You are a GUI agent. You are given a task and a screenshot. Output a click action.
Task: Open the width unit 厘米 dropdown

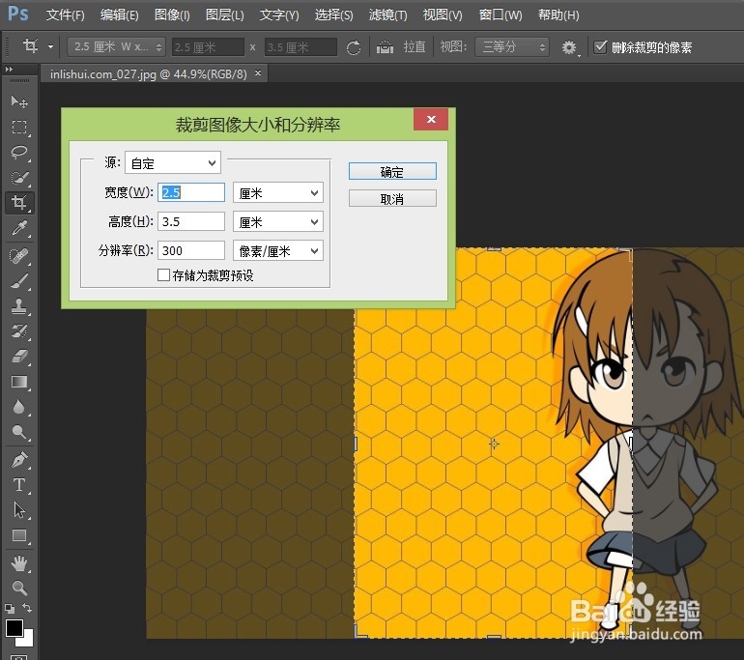point(278,193)
